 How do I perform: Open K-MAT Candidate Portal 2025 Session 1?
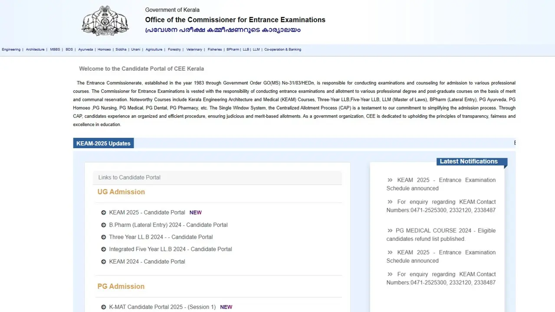click(x=162, y=307)
